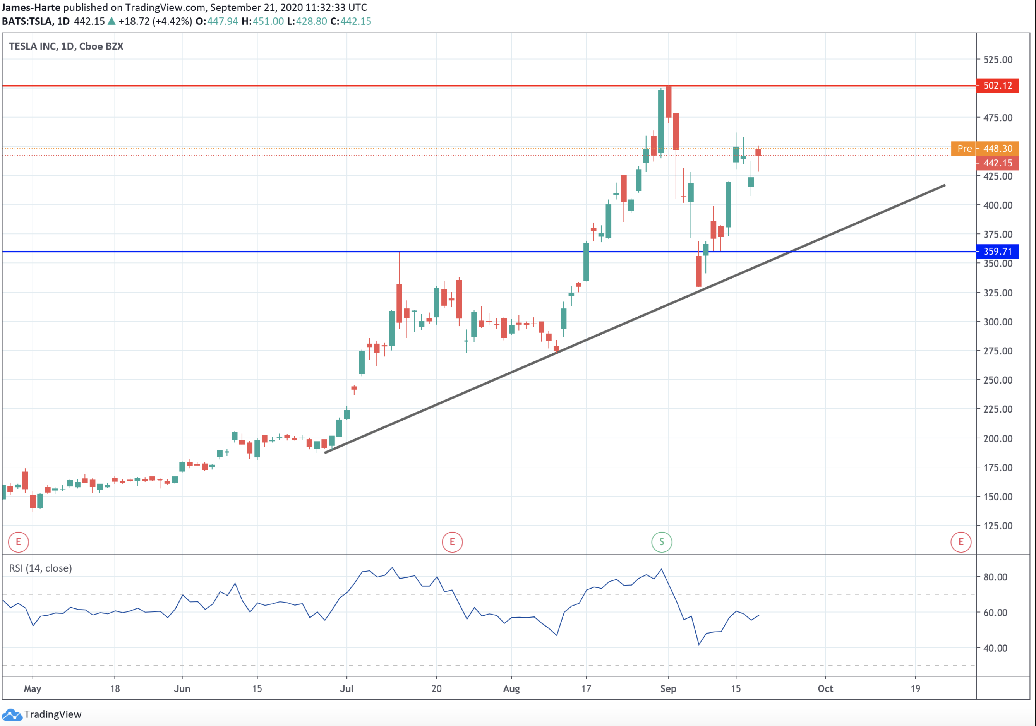Click the James-Harte author name
1036x726 pixels.
pos(31,7)
